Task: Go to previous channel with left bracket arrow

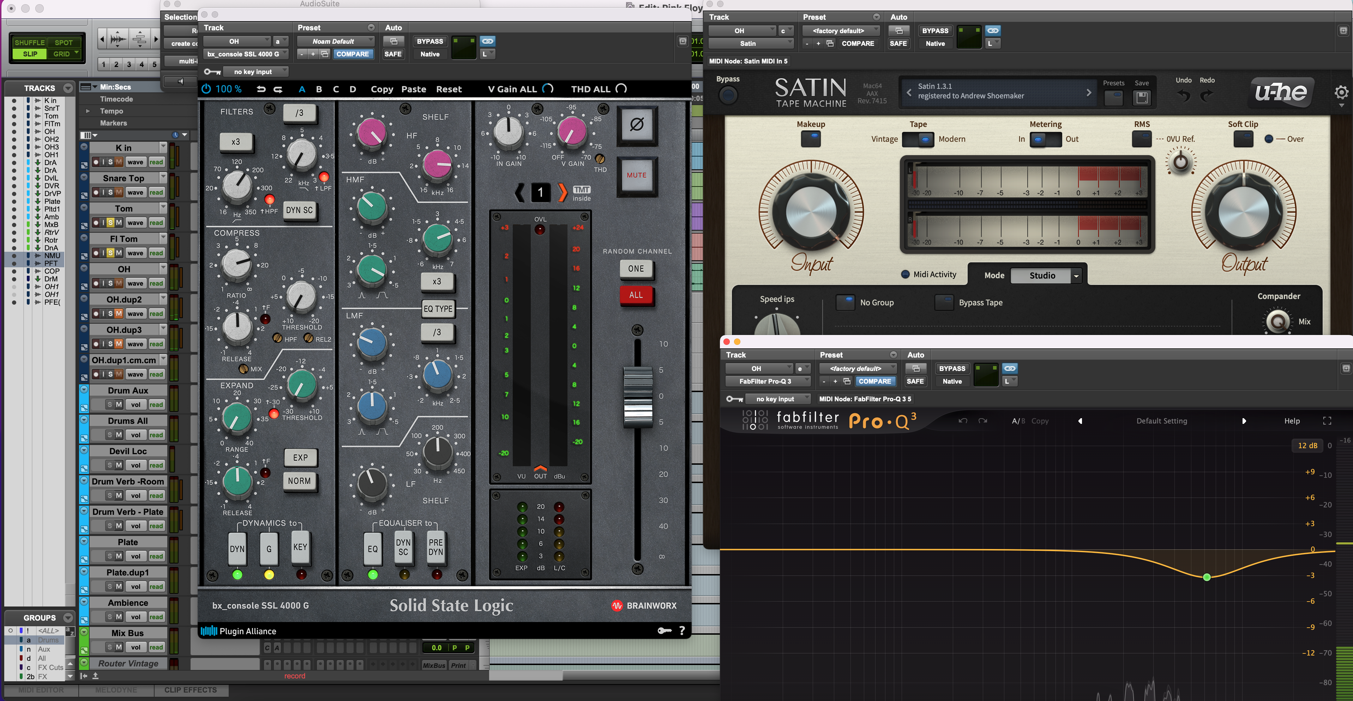Action: coord(519,193)
